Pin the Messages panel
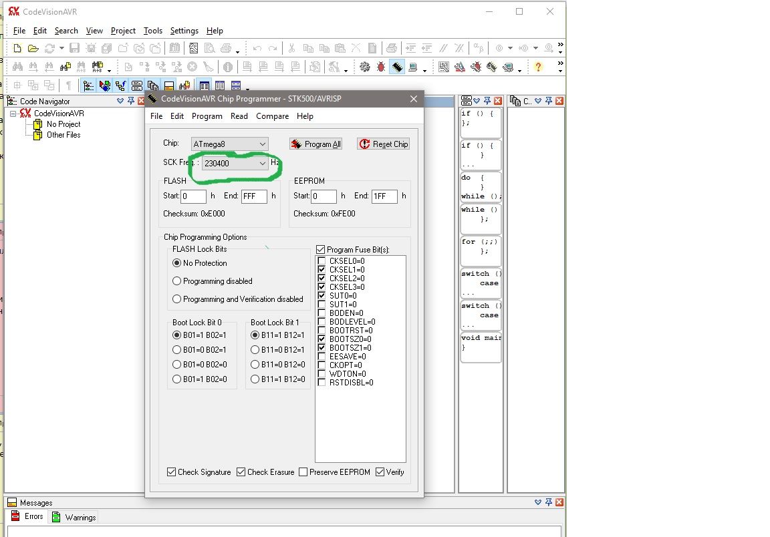This screenshot has width=770, height=537. [549, 502]
